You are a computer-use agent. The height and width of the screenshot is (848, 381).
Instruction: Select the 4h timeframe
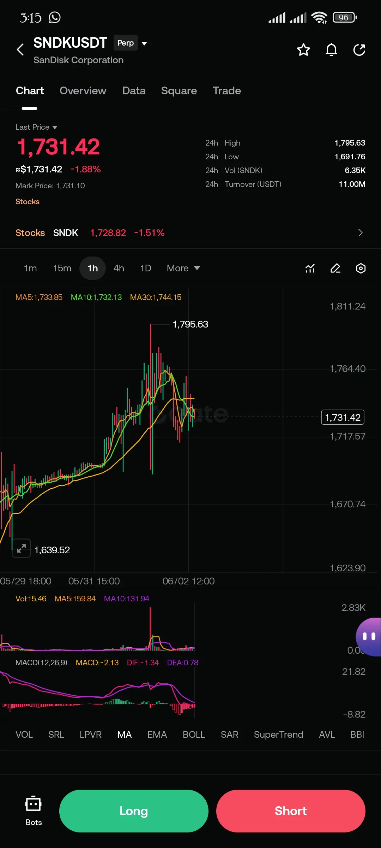click(119, 268)
